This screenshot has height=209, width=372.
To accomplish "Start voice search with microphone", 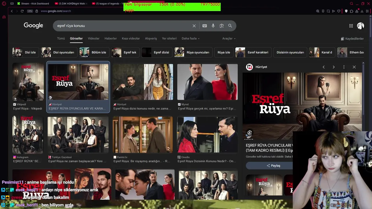I will click(x=213, y=26).
